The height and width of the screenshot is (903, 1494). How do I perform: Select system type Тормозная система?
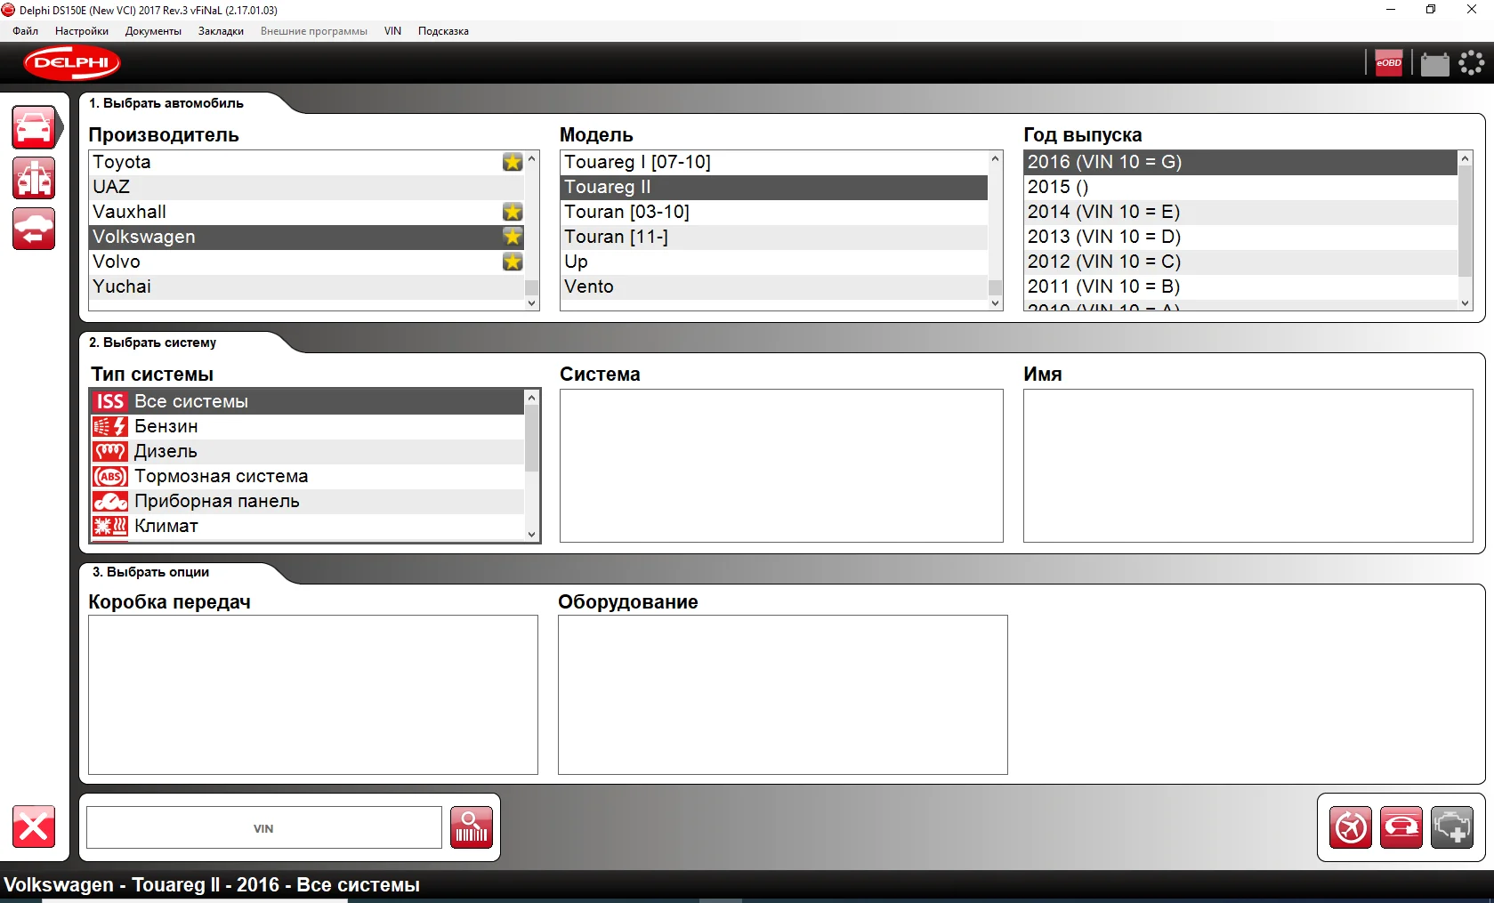(307, 476)
